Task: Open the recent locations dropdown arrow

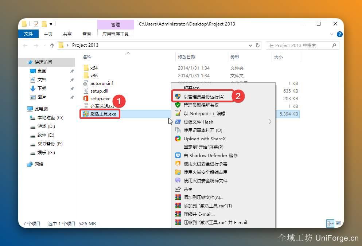Action: coord(44,46)
